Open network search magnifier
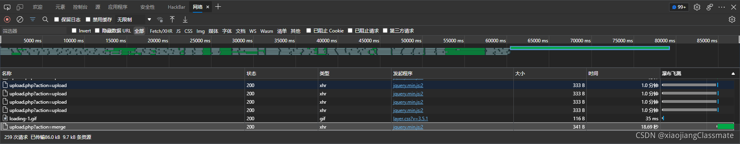This screenshot has width=740, height=144. [x=45, y=19]
